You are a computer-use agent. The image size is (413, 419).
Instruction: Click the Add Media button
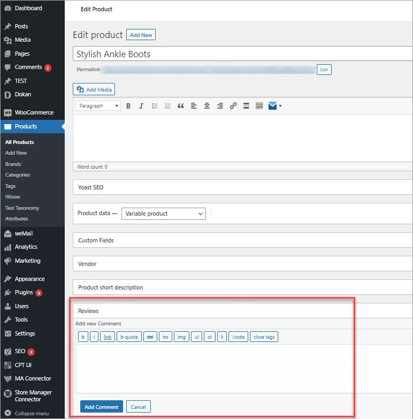coord(94,89)
